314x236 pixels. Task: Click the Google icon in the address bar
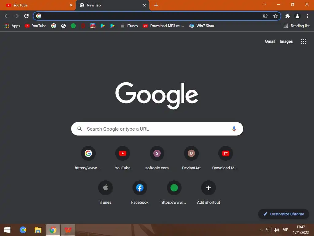click(x=39, y=16)
